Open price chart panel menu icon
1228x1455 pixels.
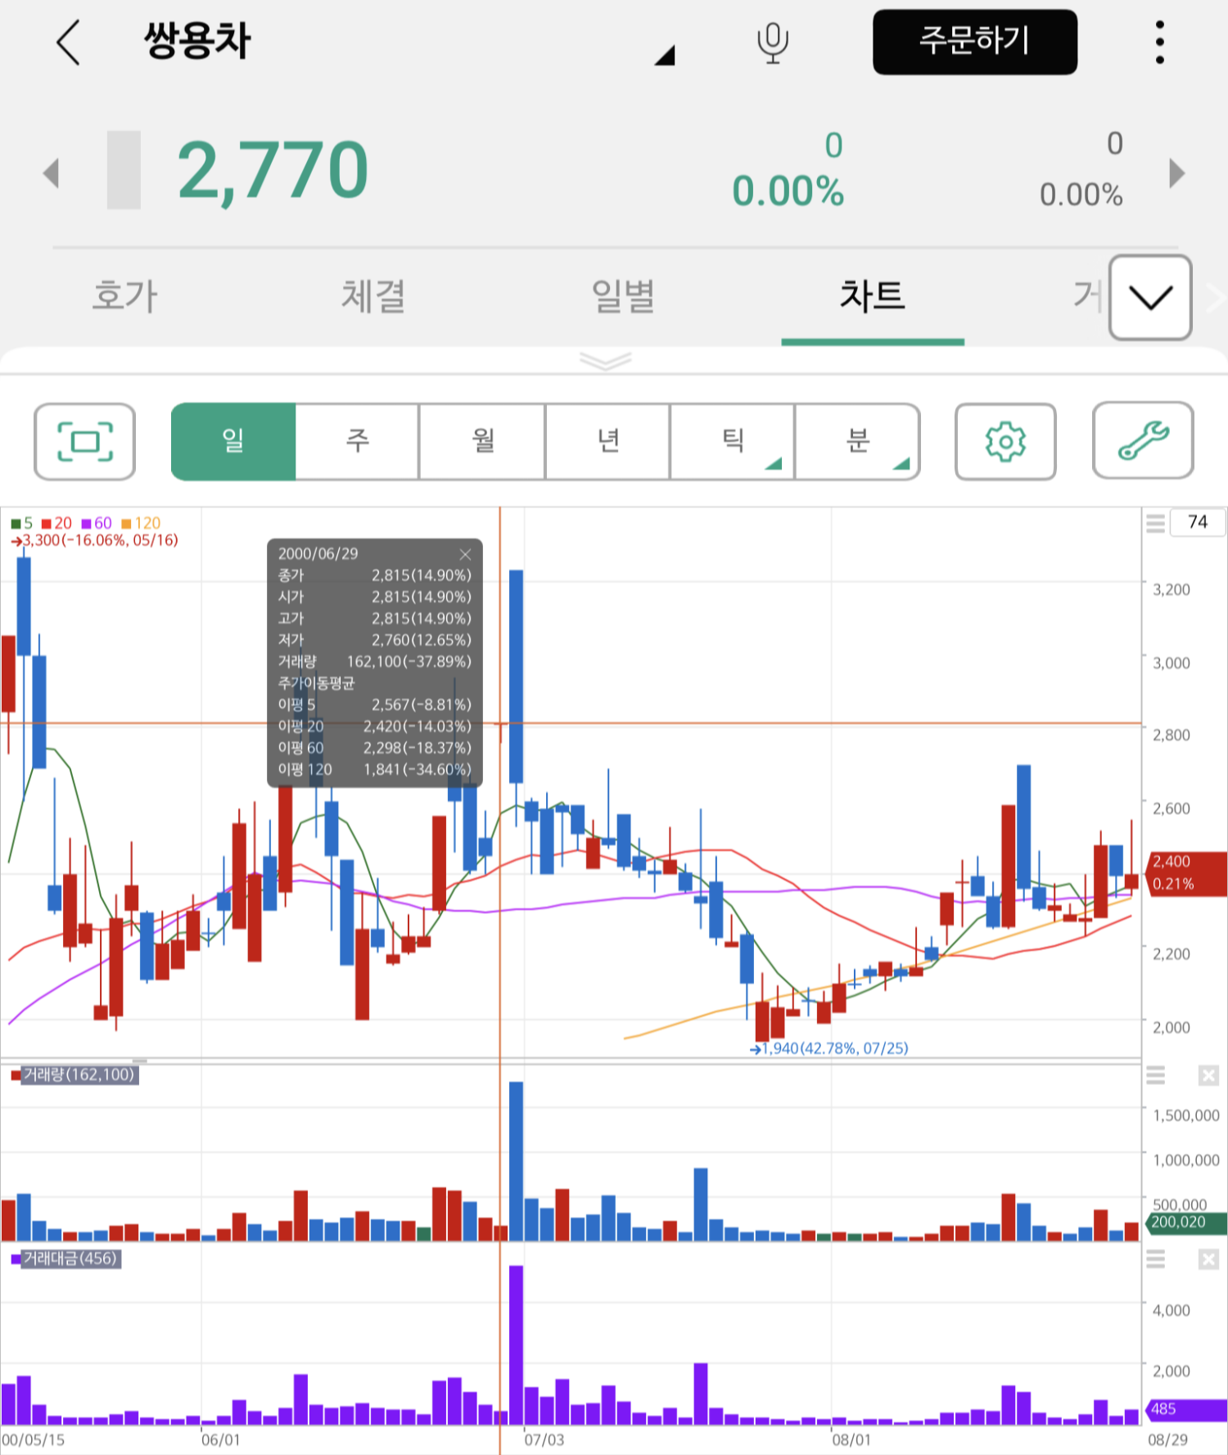click(x=1155, y=523)
